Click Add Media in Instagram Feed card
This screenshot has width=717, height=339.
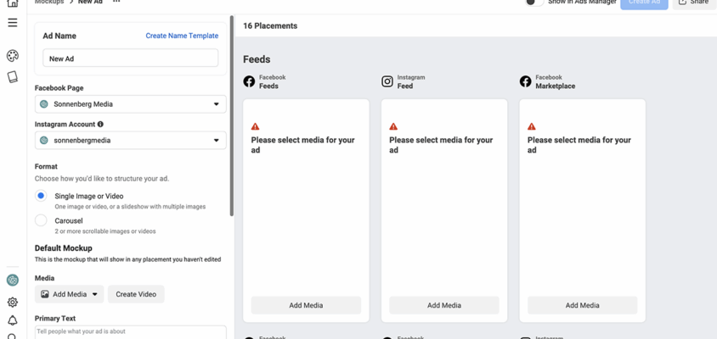[444, 305]
